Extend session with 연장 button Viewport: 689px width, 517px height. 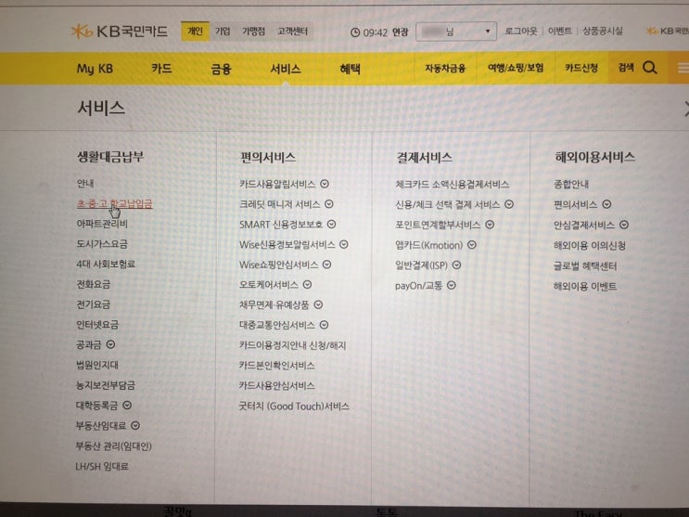coord(400,32)
